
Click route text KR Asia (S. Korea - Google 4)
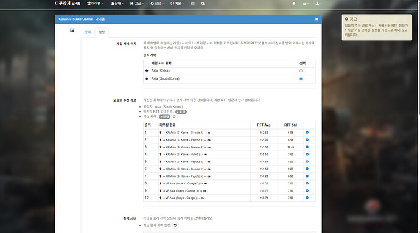coord(184,147)
